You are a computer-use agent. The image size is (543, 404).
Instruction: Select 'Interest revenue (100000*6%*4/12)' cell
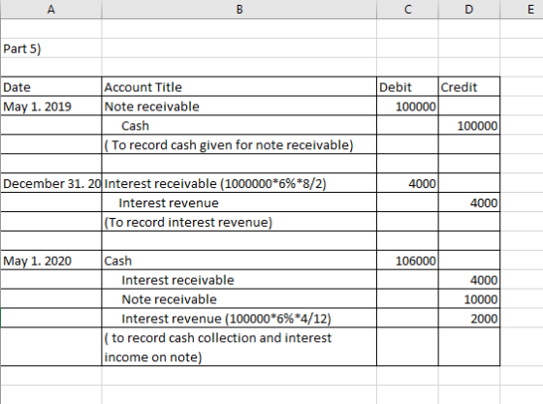pyautogui.click(x=239, y=318)
